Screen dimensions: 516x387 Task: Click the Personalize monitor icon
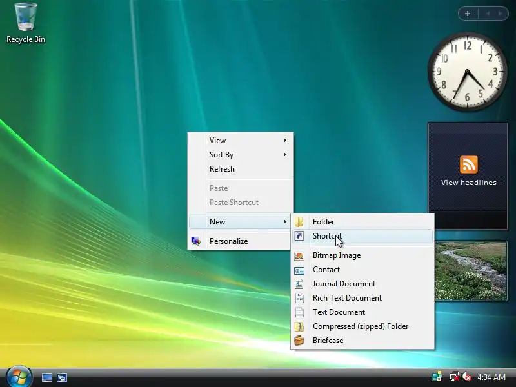196,241
